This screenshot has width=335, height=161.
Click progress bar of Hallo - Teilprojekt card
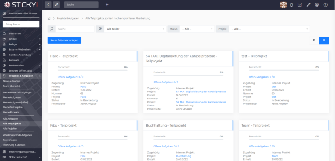(x=92, y=70)
